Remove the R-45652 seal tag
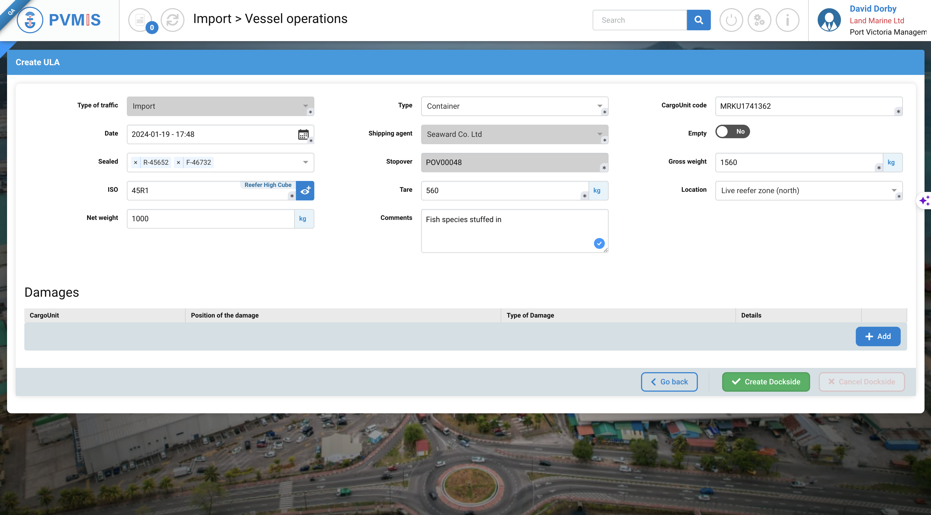 (136, 163)
